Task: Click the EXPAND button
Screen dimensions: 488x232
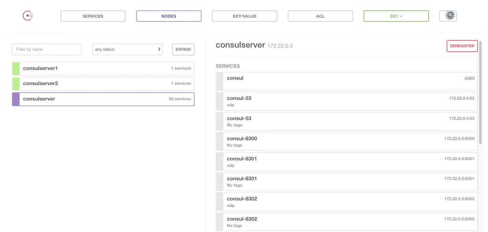Action: point(183,49)
